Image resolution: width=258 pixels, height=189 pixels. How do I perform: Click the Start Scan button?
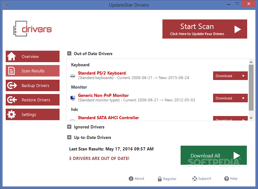[205, 29]
